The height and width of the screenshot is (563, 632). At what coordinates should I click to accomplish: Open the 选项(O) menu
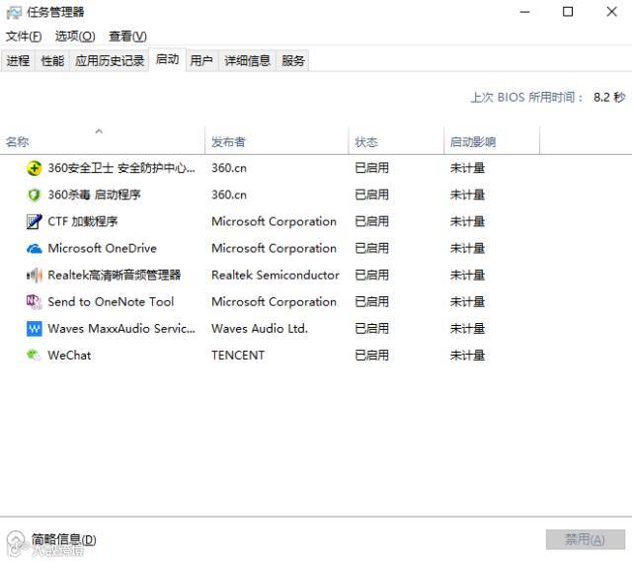pos(75,37)
